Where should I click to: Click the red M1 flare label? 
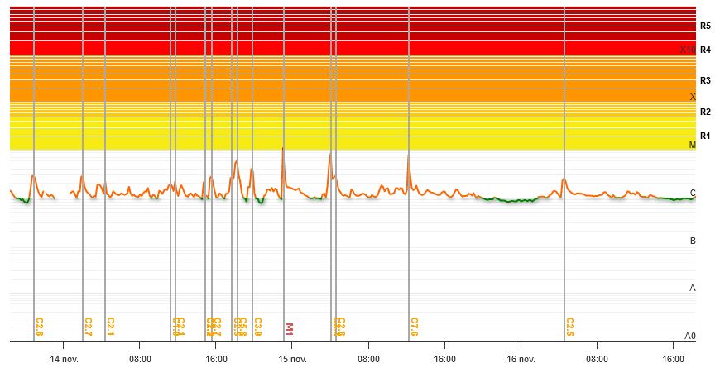click(x=290, y=329)
